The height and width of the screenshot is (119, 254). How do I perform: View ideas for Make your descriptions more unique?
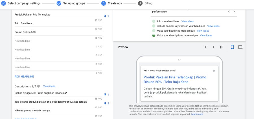[206, 36]
